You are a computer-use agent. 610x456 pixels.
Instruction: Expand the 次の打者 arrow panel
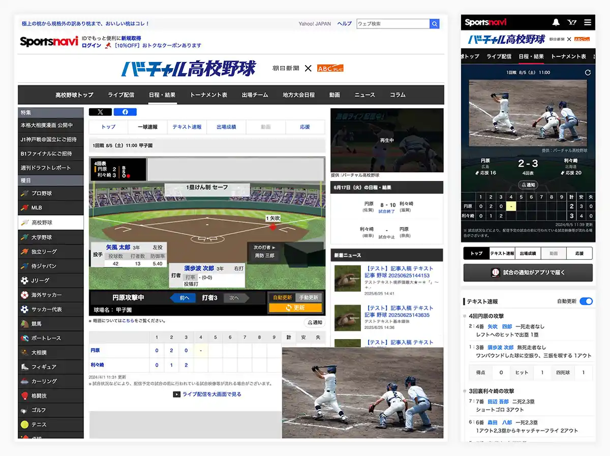[265, 247]
